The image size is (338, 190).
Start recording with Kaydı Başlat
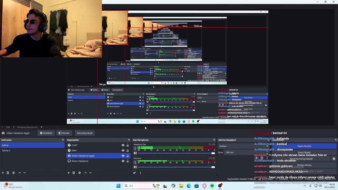304,153
